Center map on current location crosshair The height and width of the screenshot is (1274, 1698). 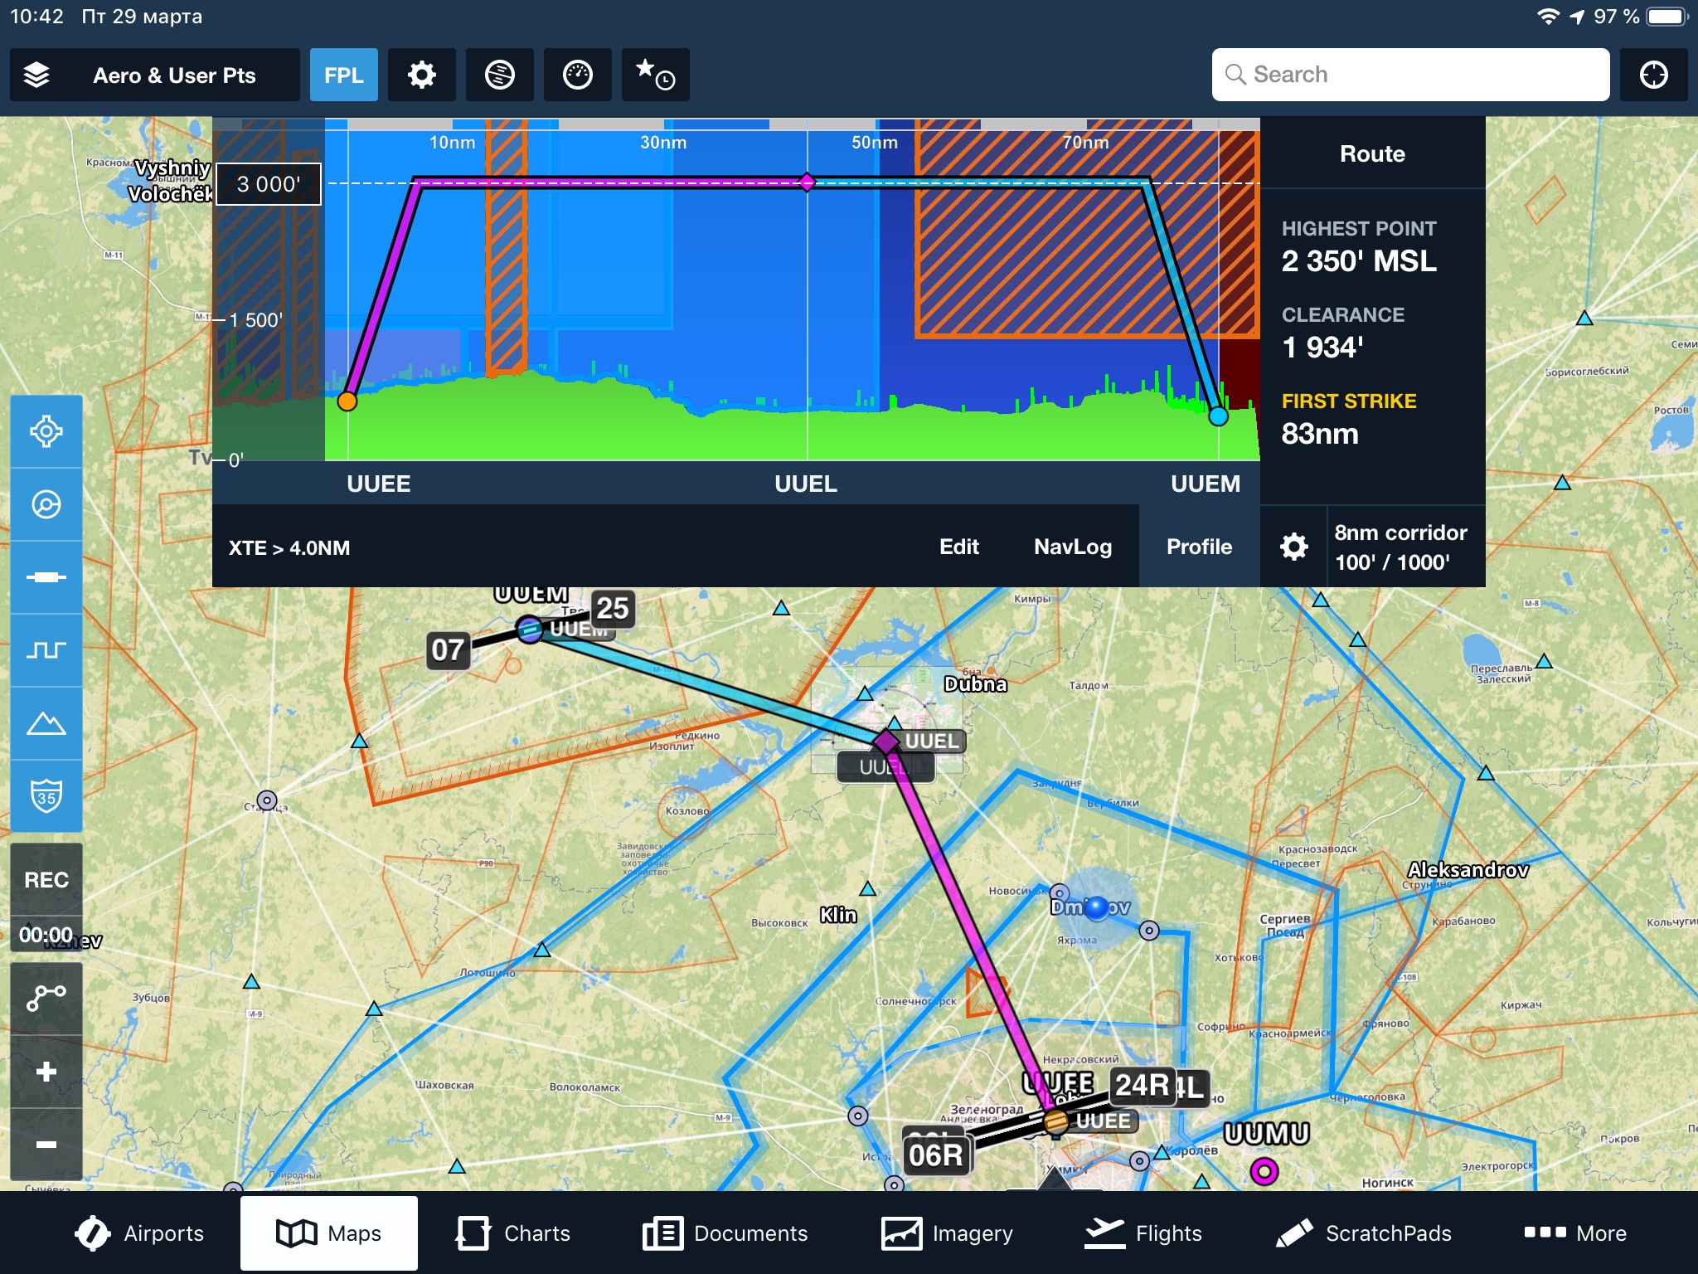(x=1653, y=75)
